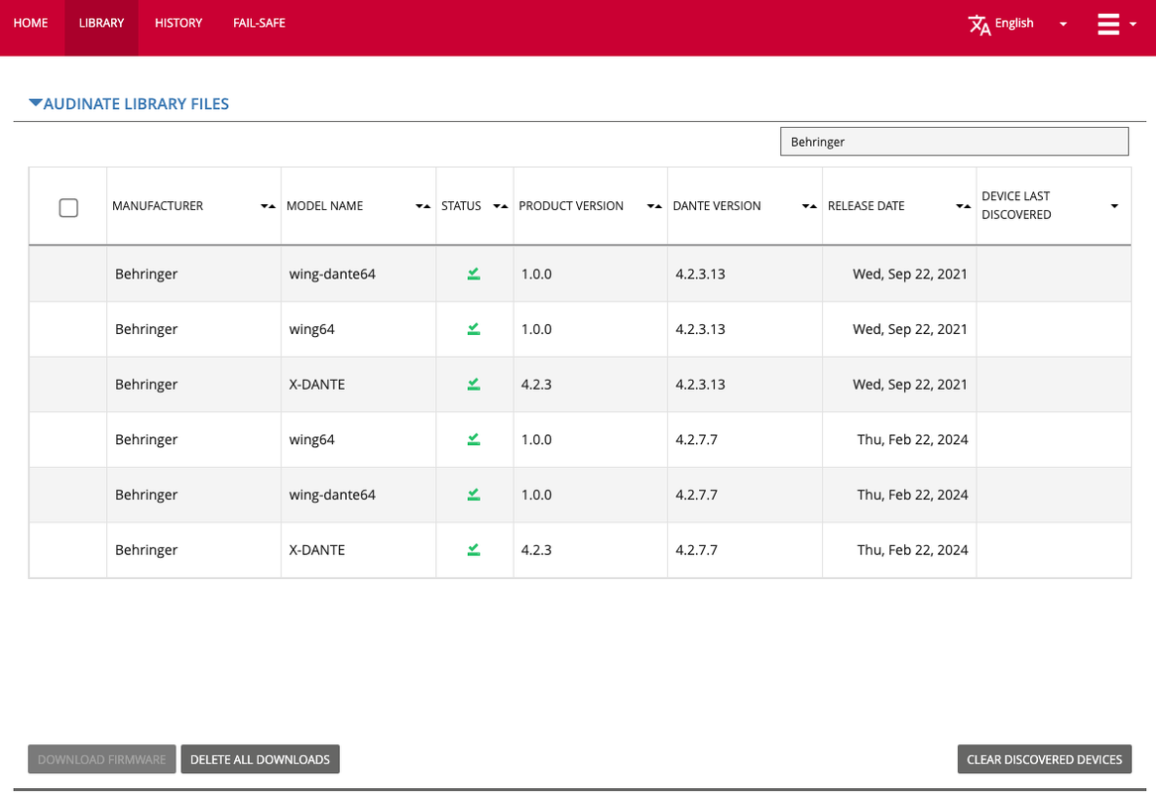Click status checkmark for wing64 4.2.7.7
The width and height of the screenshot is (1156, 793).
click(x=474, y=439)
